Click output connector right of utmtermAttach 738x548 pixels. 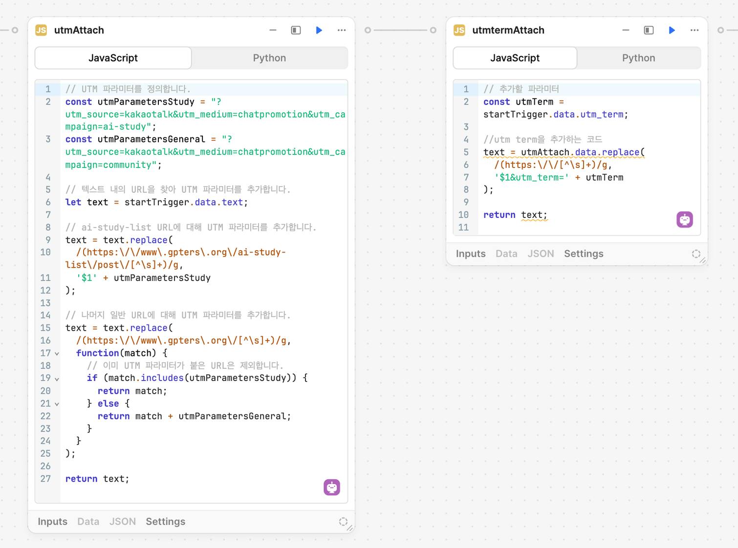pos(720,30)
